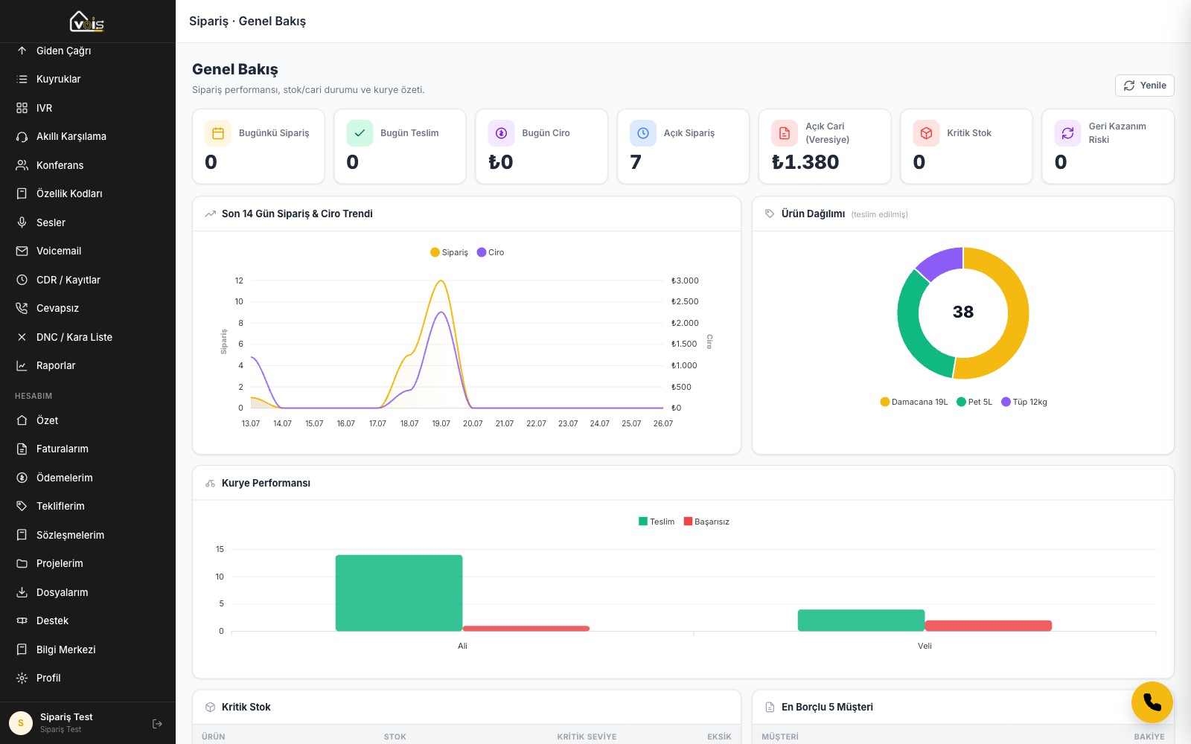Screen dimensions: 1191x744
Task: Click the Sesler microphone icon
Action: [x=22, y=222]
